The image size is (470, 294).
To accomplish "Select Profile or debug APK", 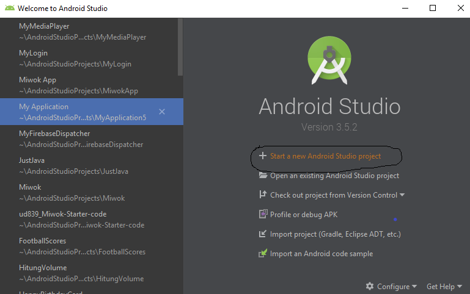I will pyautogui.click(x=304, y=215).
